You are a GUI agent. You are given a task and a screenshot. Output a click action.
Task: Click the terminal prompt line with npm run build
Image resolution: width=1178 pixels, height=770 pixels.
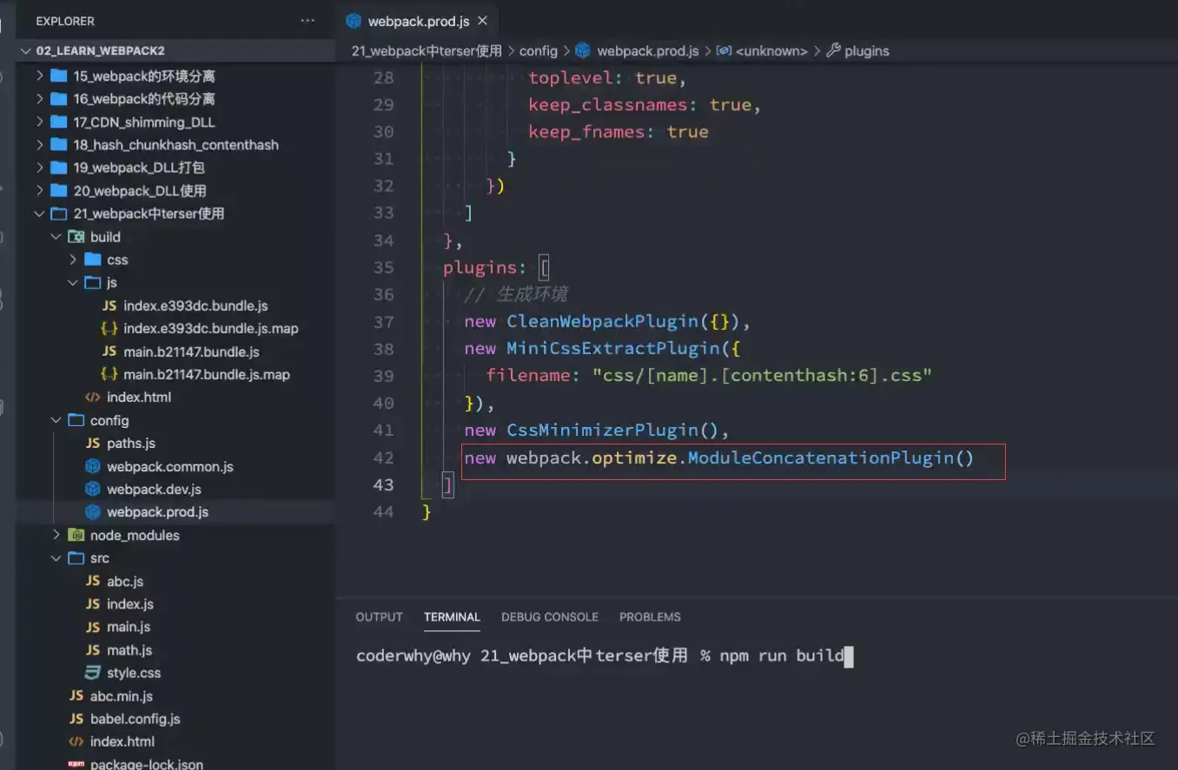tap(605, 655)
